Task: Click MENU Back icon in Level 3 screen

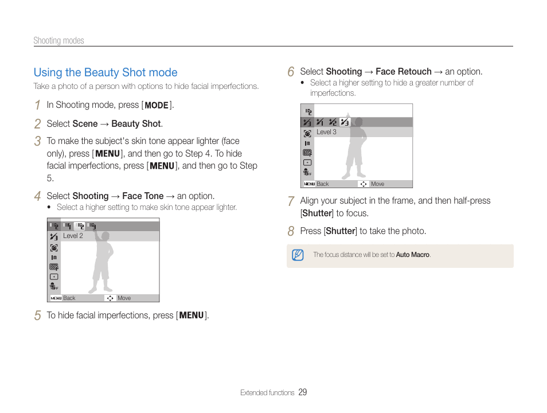Action: click(310, 184)
